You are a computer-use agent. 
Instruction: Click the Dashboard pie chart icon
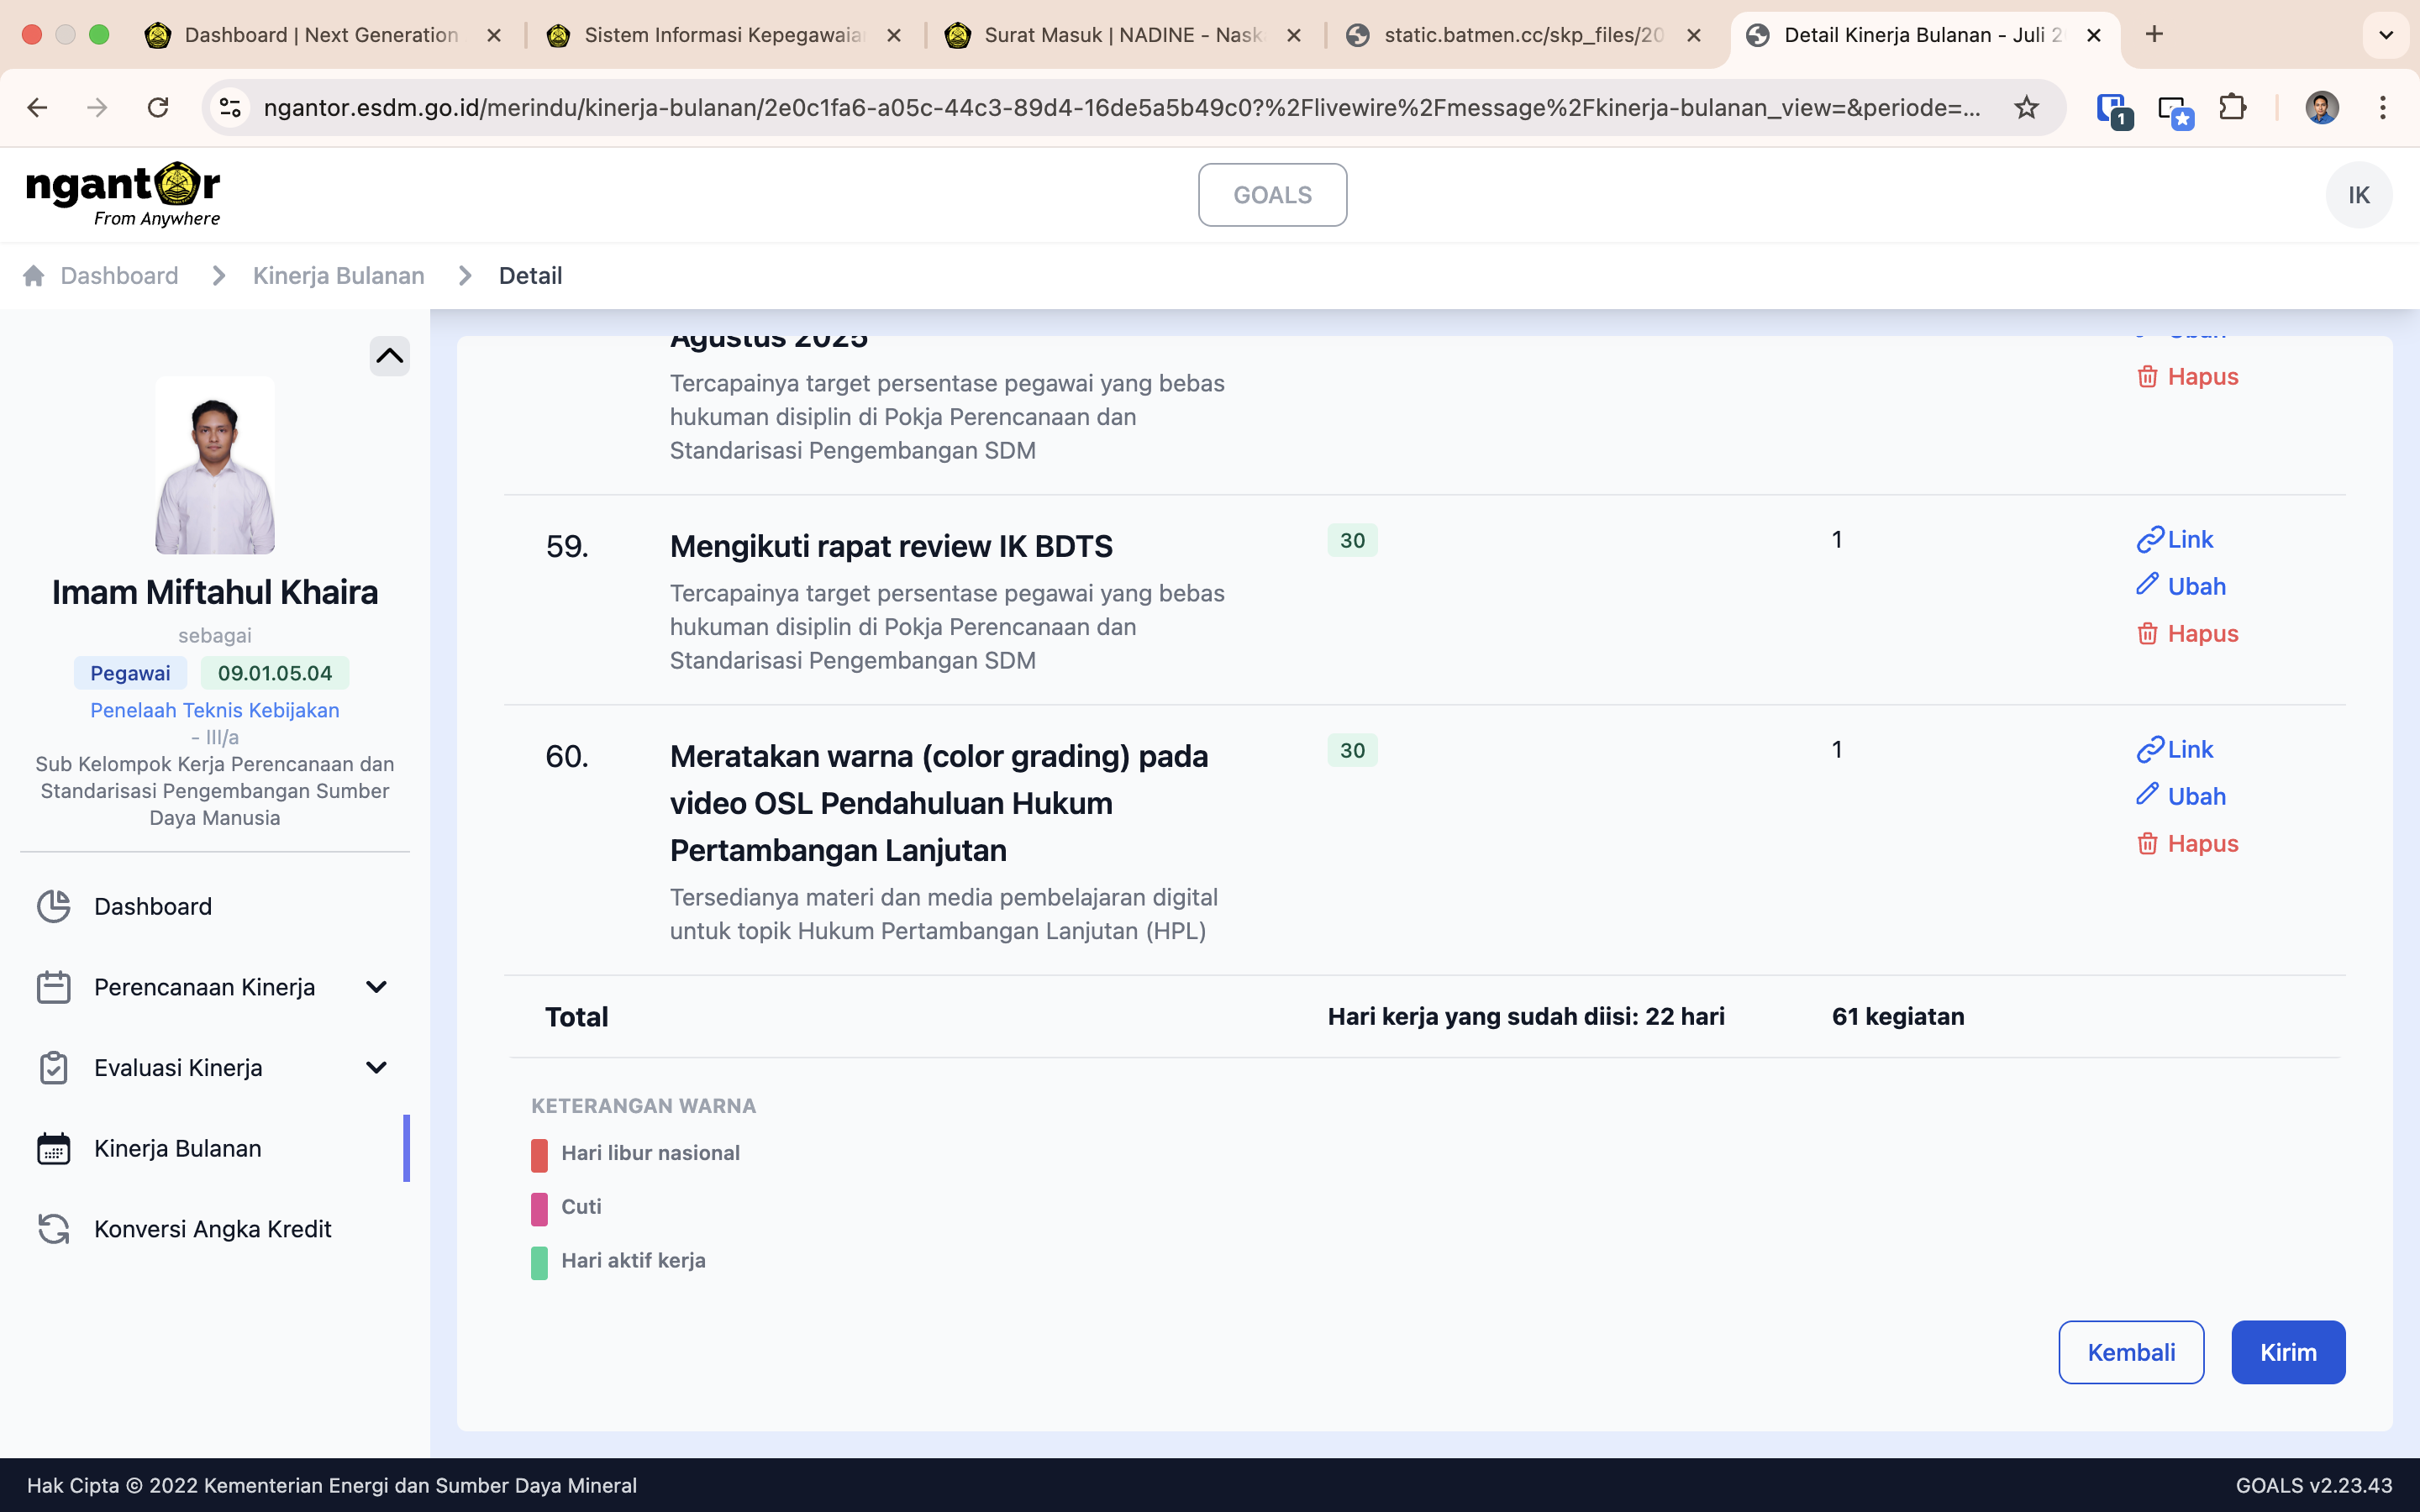pos(54,906)
